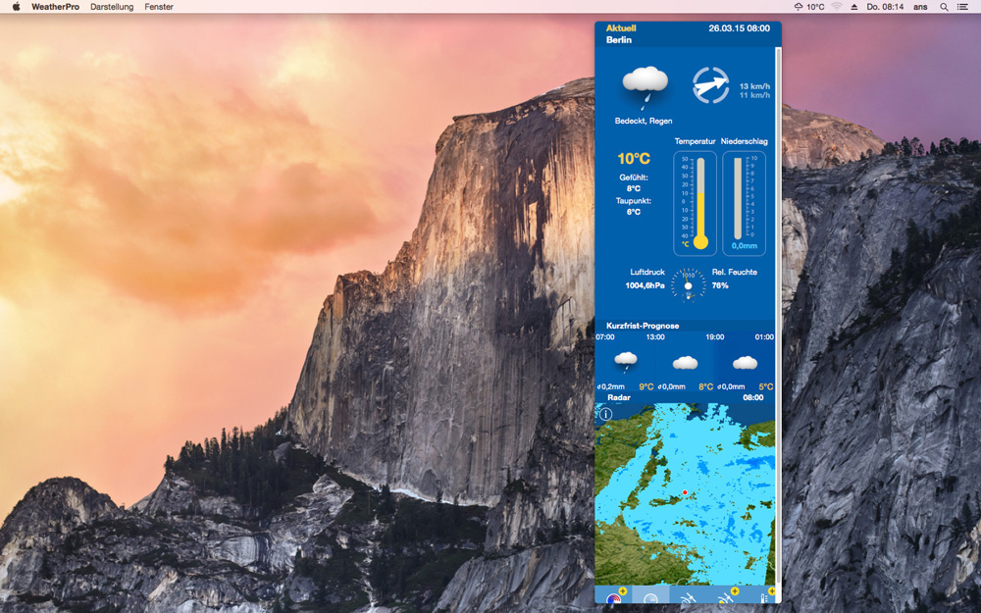The width and height of the screenshot is (981, 613).
Task: Click the Niederschlag gauge label
Action: (744, 141)
